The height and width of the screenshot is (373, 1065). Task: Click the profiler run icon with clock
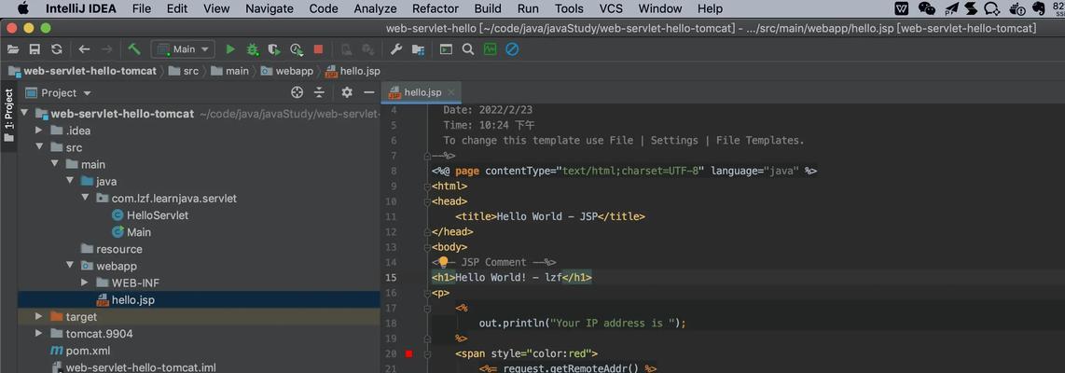[x=297, y=48]
